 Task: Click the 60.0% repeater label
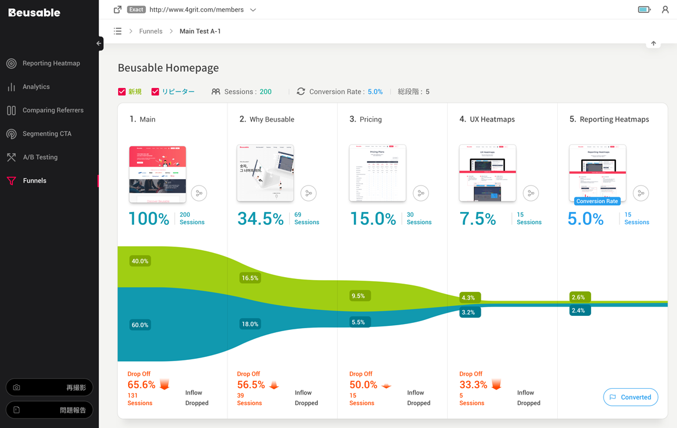click(140, 325)
